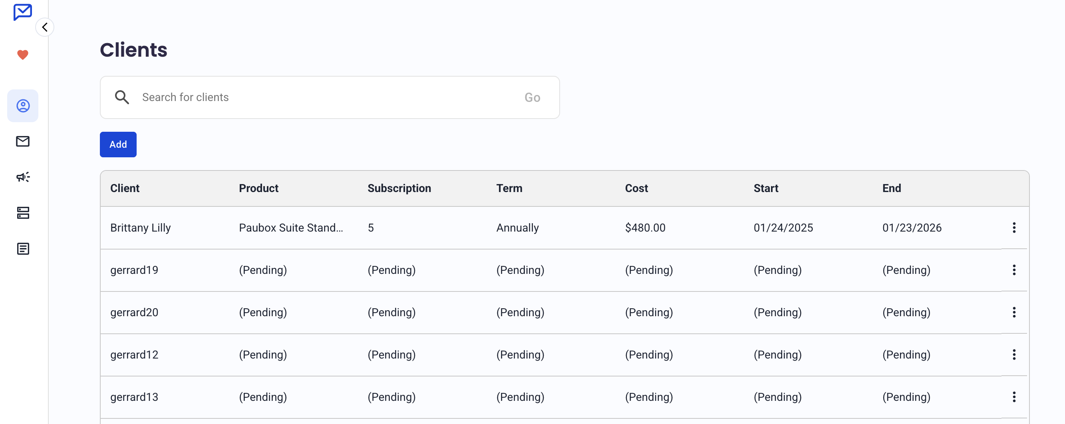Open the server storage sidebar icon
The height and width of the screenshot is (424, 1065).
[23, 213]
